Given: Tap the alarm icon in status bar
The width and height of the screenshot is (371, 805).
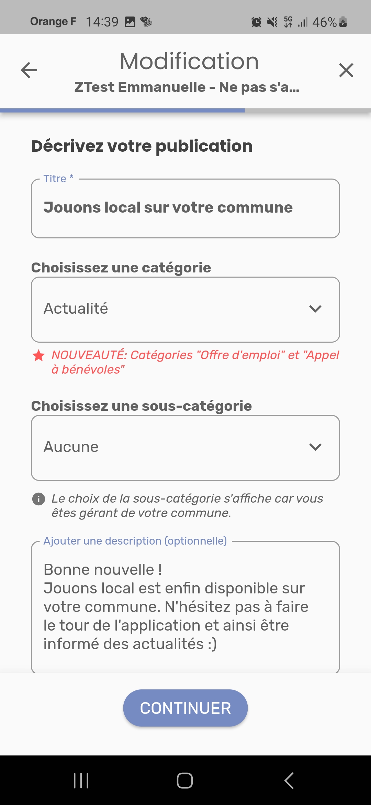Looking at the screenshot, I should pyautogui.click(x=256, y=22).
